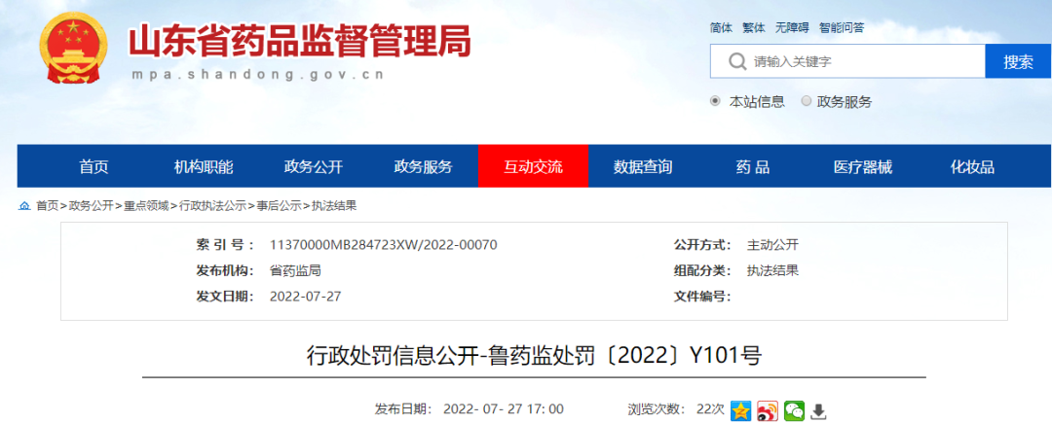The image size is (1052, 423).
Task: Select the 本站信息 radio button
Action: coord(716,101)
